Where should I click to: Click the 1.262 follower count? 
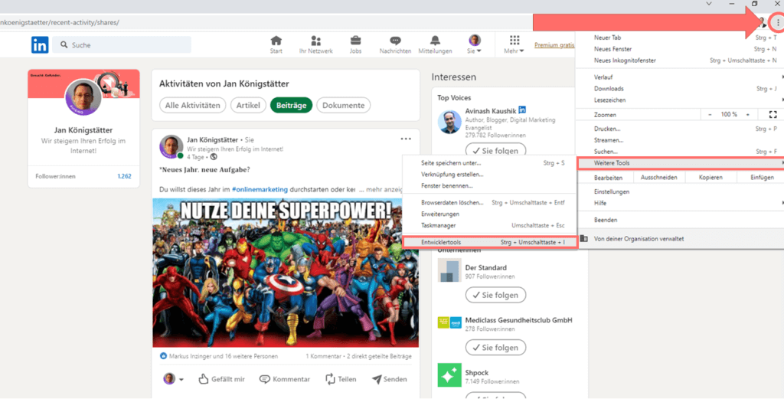point(125,176)
